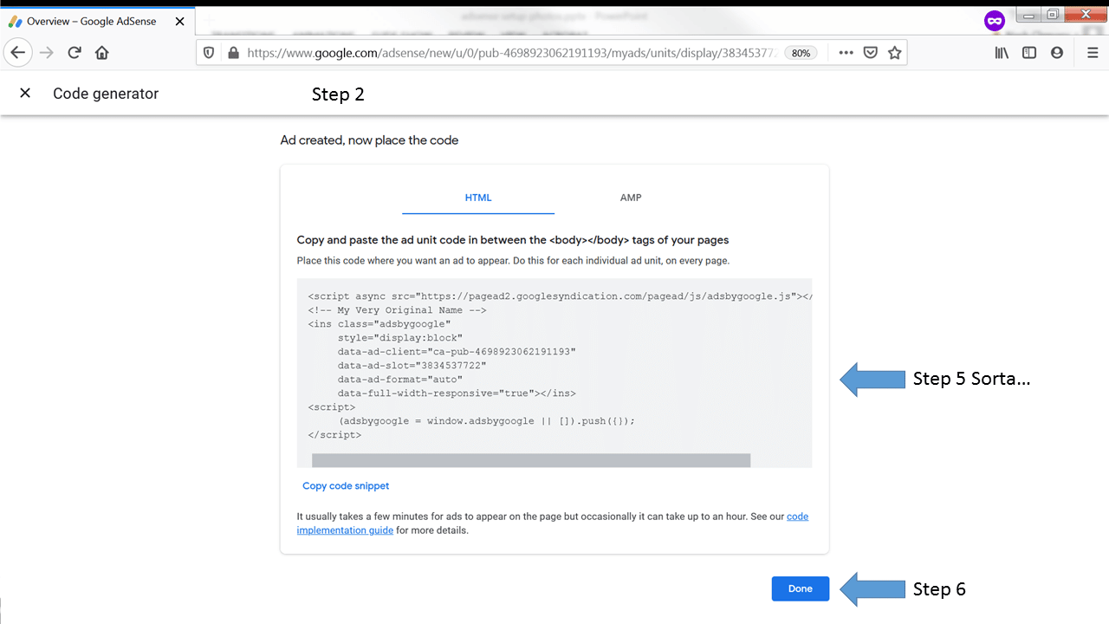Click the browser forward arrow
The width and height of the screenshot is (1109, 624).
(47, 53)
